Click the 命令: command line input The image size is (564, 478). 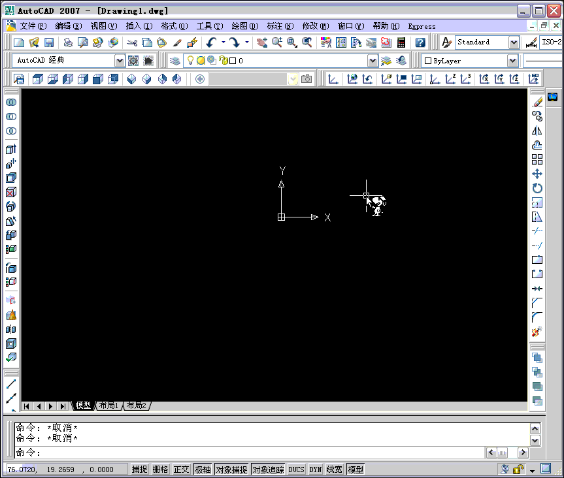pyautogui.click(x=250, y=452)
